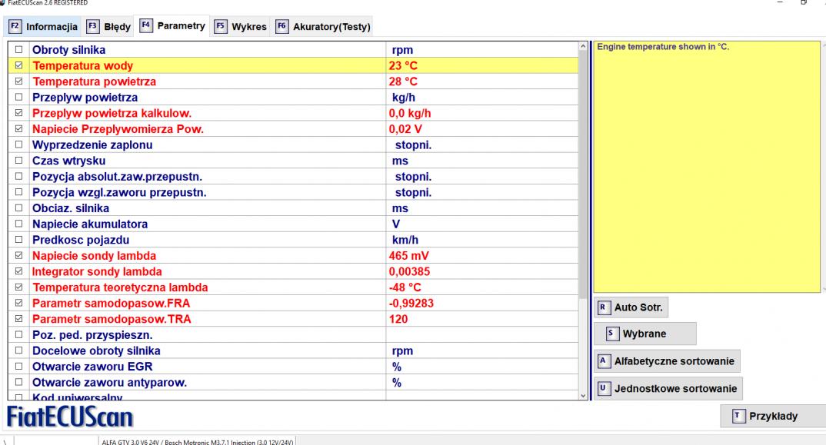Image resolution: width=826 pixels, height=445 pixels.
Task: Click the Auto Sotr. button
Action: tap(632, 307)
